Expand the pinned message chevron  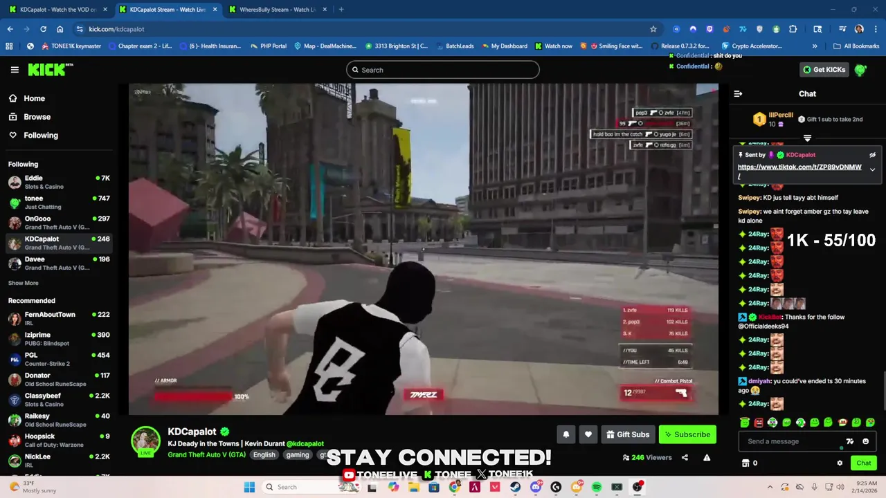pyautogui.click(x=872, y=169)
